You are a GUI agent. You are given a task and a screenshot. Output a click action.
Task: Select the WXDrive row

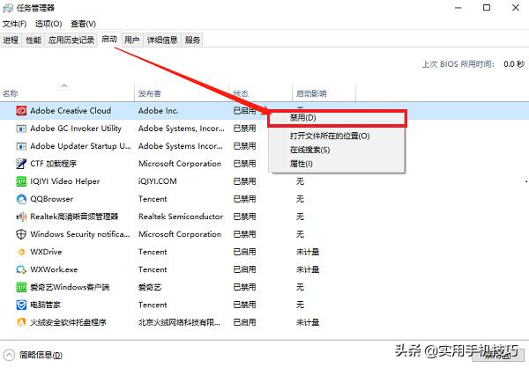pyautogui.click(x=264, y=252)
